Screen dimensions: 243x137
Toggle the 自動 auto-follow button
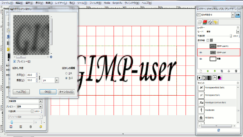pos(238,15)
